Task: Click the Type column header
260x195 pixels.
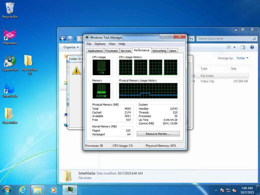Action: (204, 69)
